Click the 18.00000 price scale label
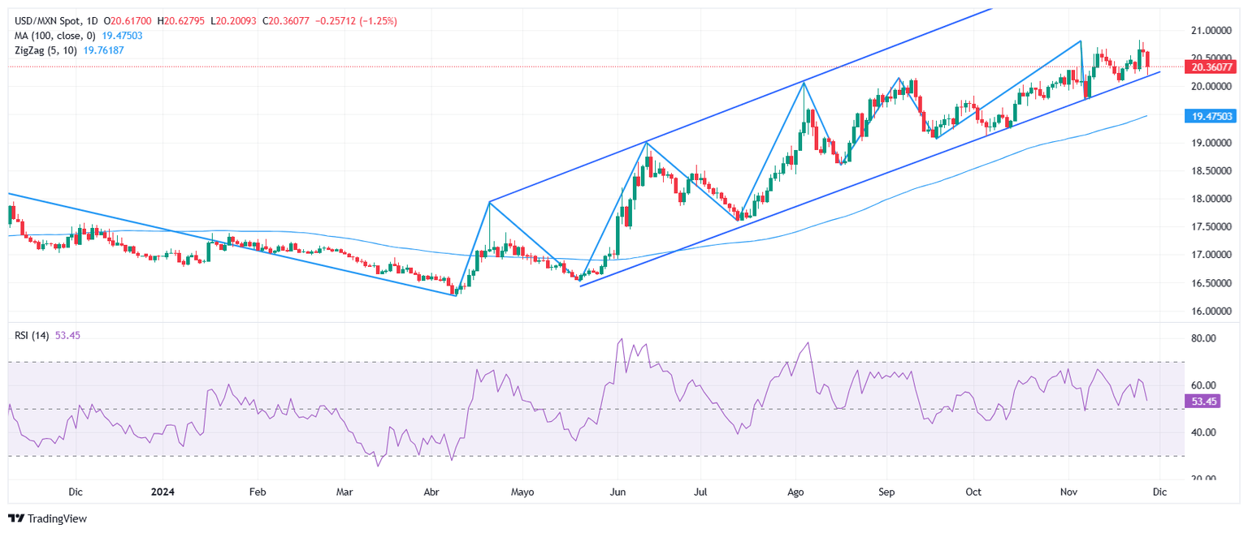 (1210, 199)
